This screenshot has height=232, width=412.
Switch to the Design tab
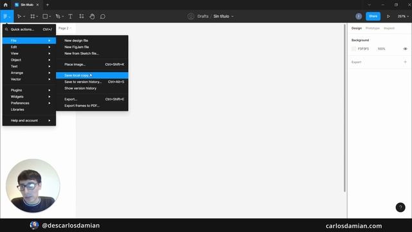pos(357,28)
